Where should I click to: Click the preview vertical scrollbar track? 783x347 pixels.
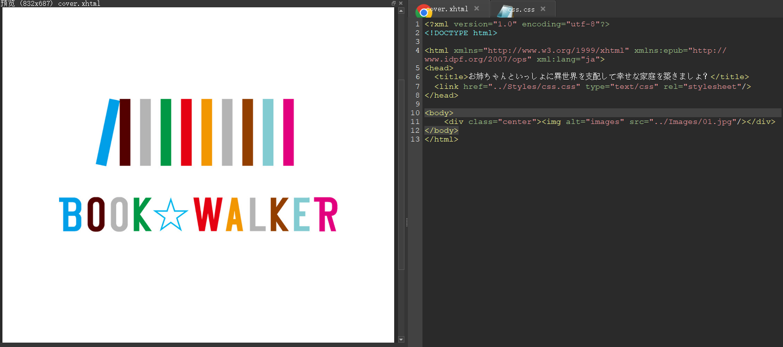(x=401, y=303)
